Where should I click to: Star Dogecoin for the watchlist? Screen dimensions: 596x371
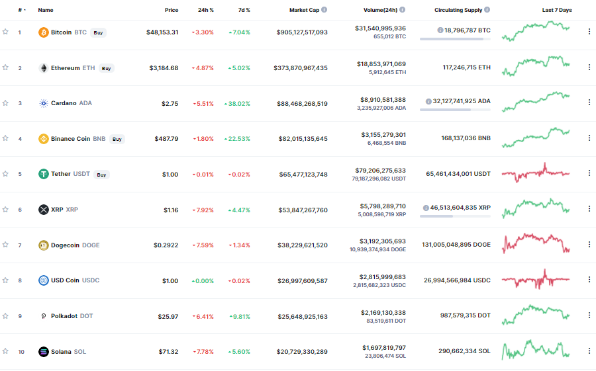(5, 245)
